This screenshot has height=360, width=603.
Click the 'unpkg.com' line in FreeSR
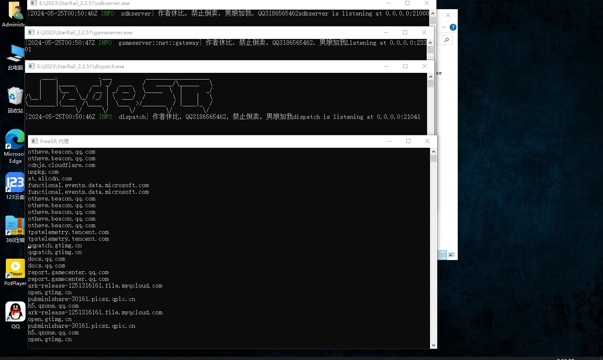tap(43, 172)
